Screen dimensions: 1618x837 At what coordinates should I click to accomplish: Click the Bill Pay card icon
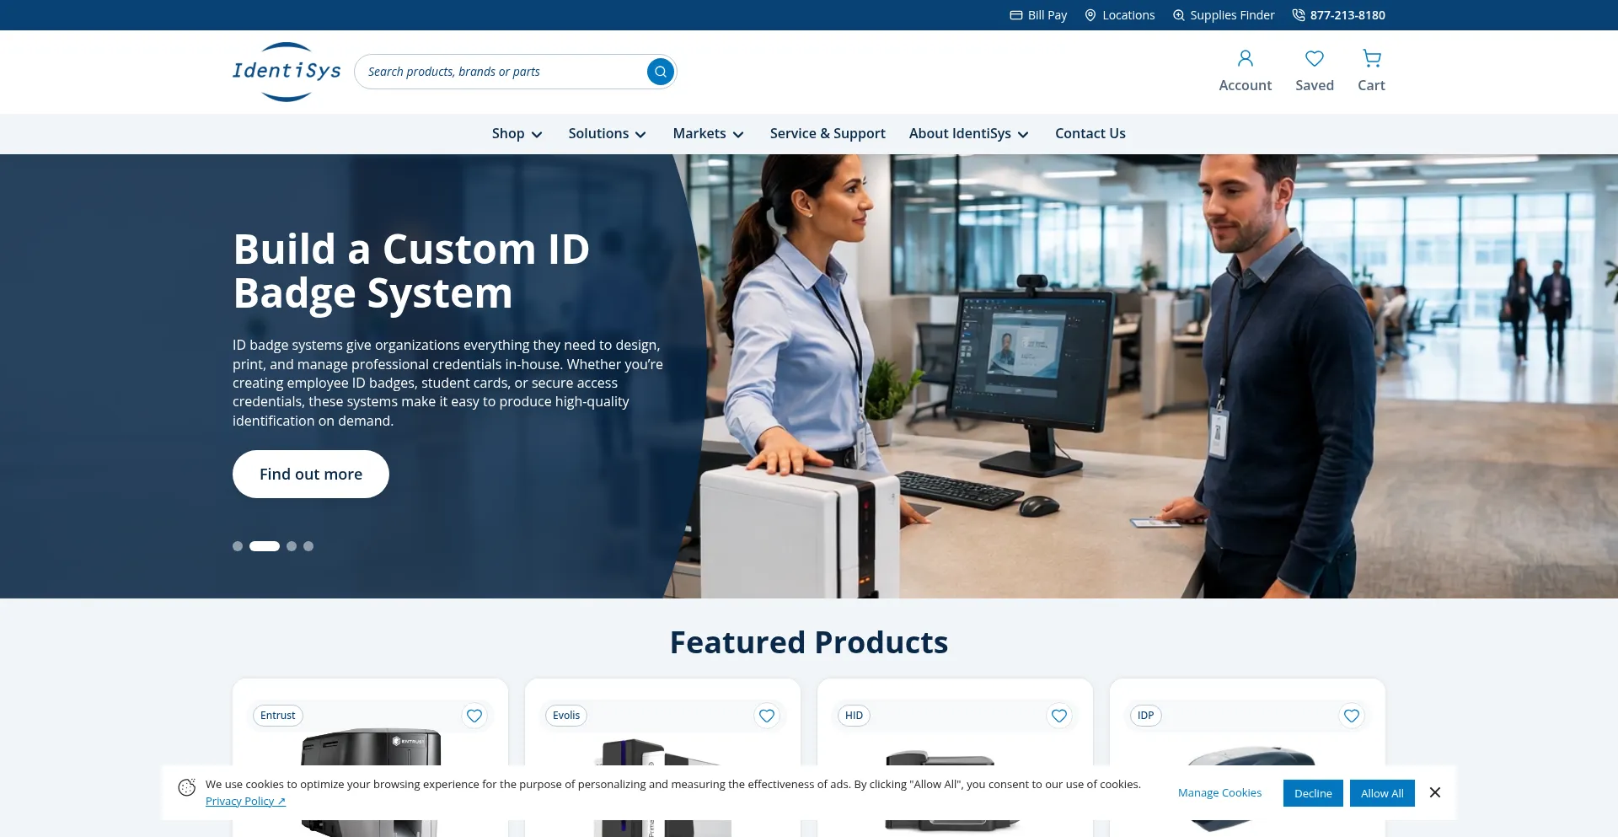click(1015, 15)
